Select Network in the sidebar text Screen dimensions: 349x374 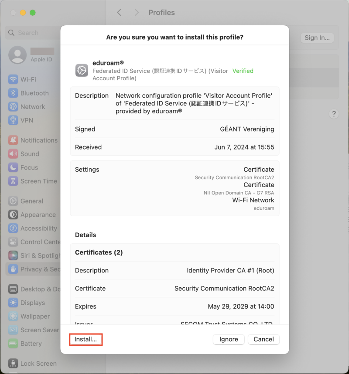(x=33, y=107)
